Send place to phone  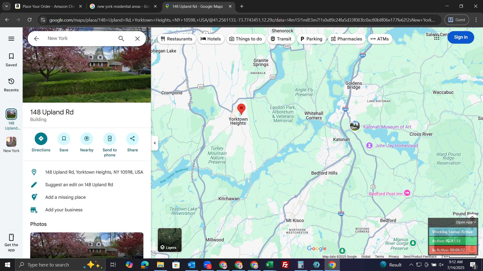click(x=110, y=145)
